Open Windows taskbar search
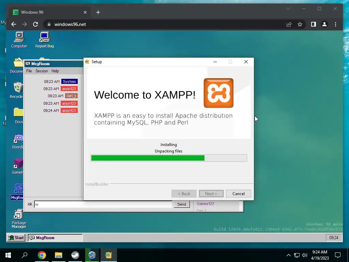 [25, 255]
